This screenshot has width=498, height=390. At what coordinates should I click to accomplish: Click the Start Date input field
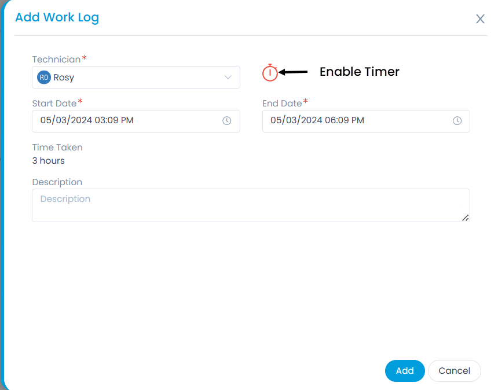[x=127, y=121]
